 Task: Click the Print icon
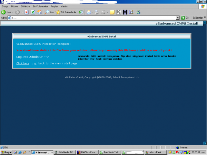(97, 12)
